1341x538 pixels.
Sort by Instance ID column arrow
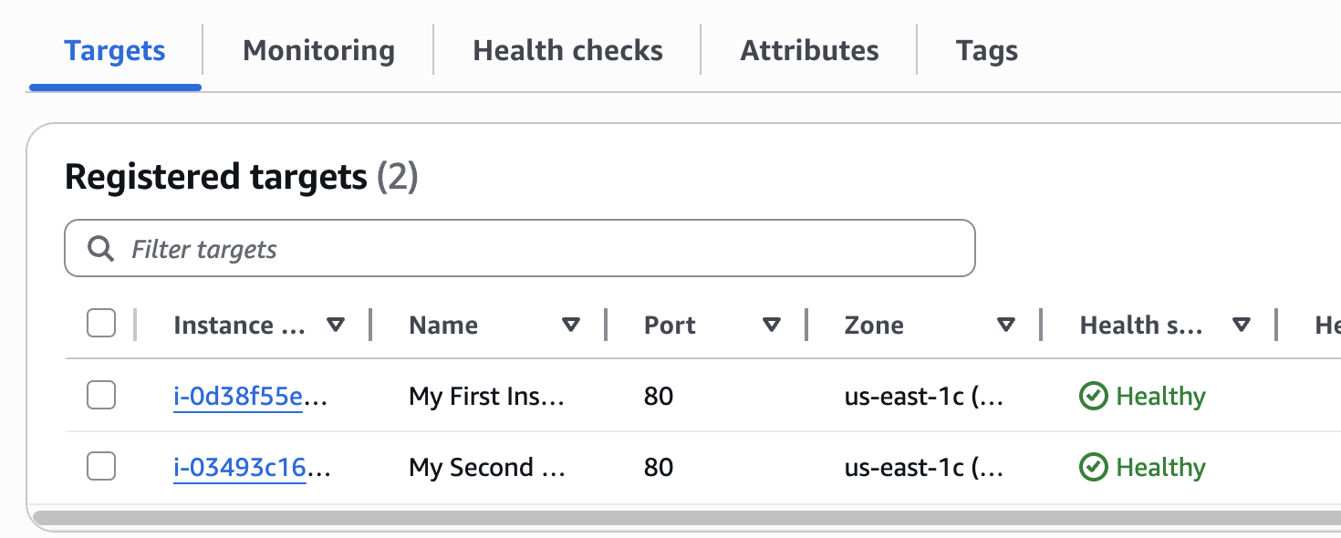click(x=336, y=325)
